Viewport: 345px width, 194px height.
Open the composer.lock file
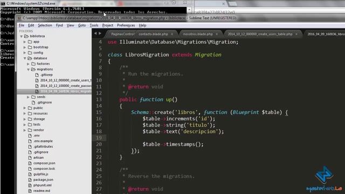click(x=44, y=169)
